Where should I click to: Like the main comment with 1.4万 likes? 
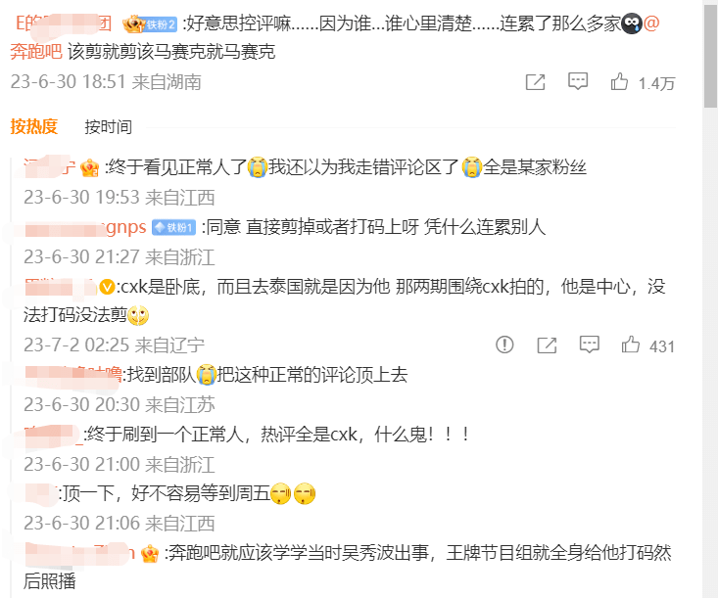pos(619,82)
